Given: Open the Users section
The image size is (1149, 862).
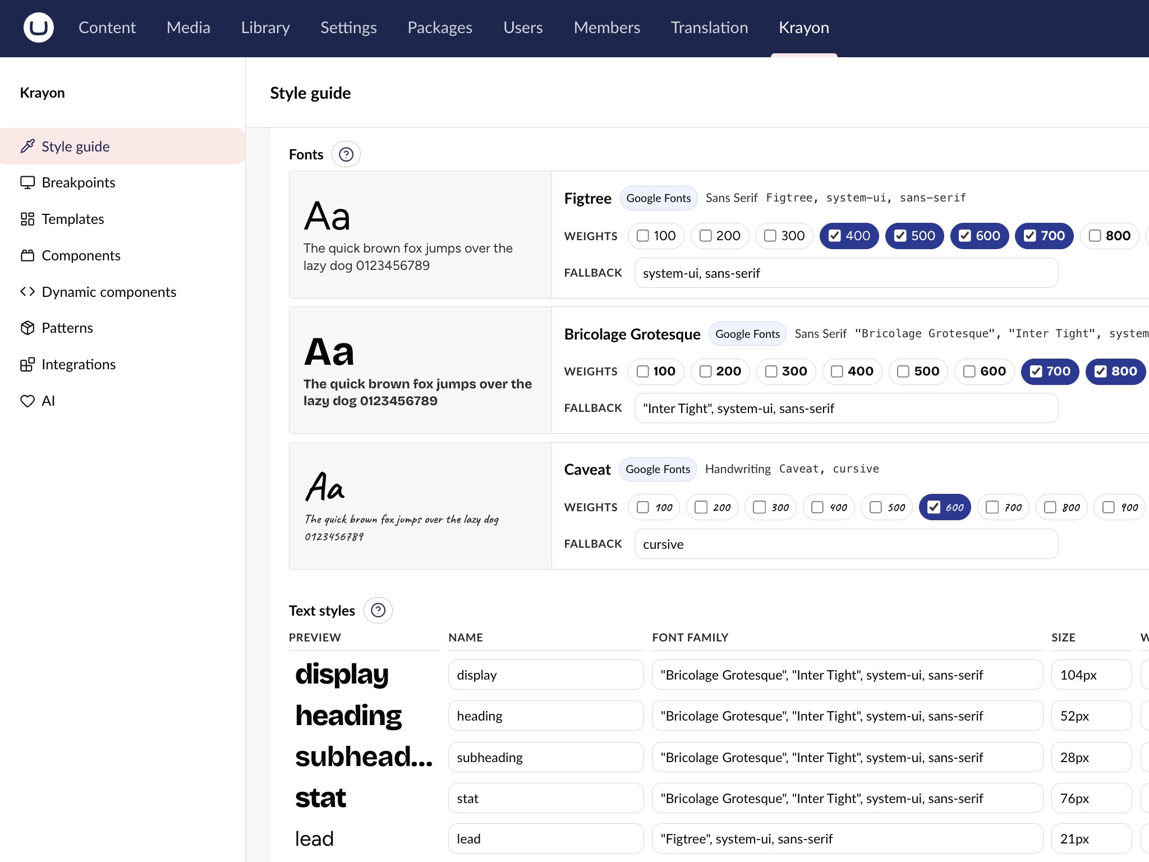Looking at the screenshot, I should (523, 27).
